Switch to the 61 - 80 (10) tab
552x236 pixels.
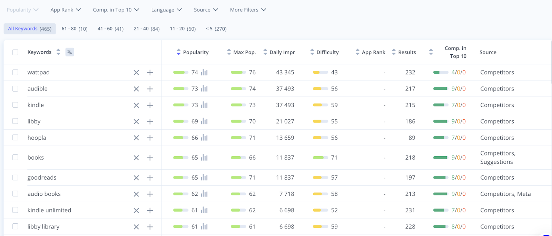click(x=75, y=29)
